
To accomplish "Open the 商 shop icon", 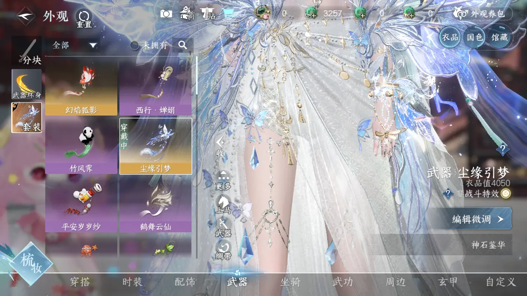I will (187, 14).
